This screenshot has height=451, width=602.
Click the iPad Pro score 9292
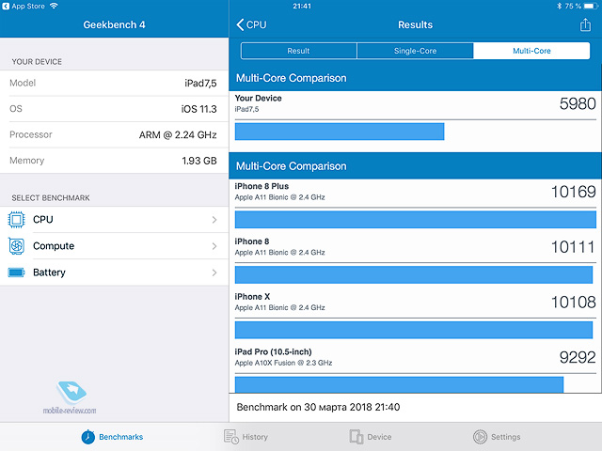578,357
